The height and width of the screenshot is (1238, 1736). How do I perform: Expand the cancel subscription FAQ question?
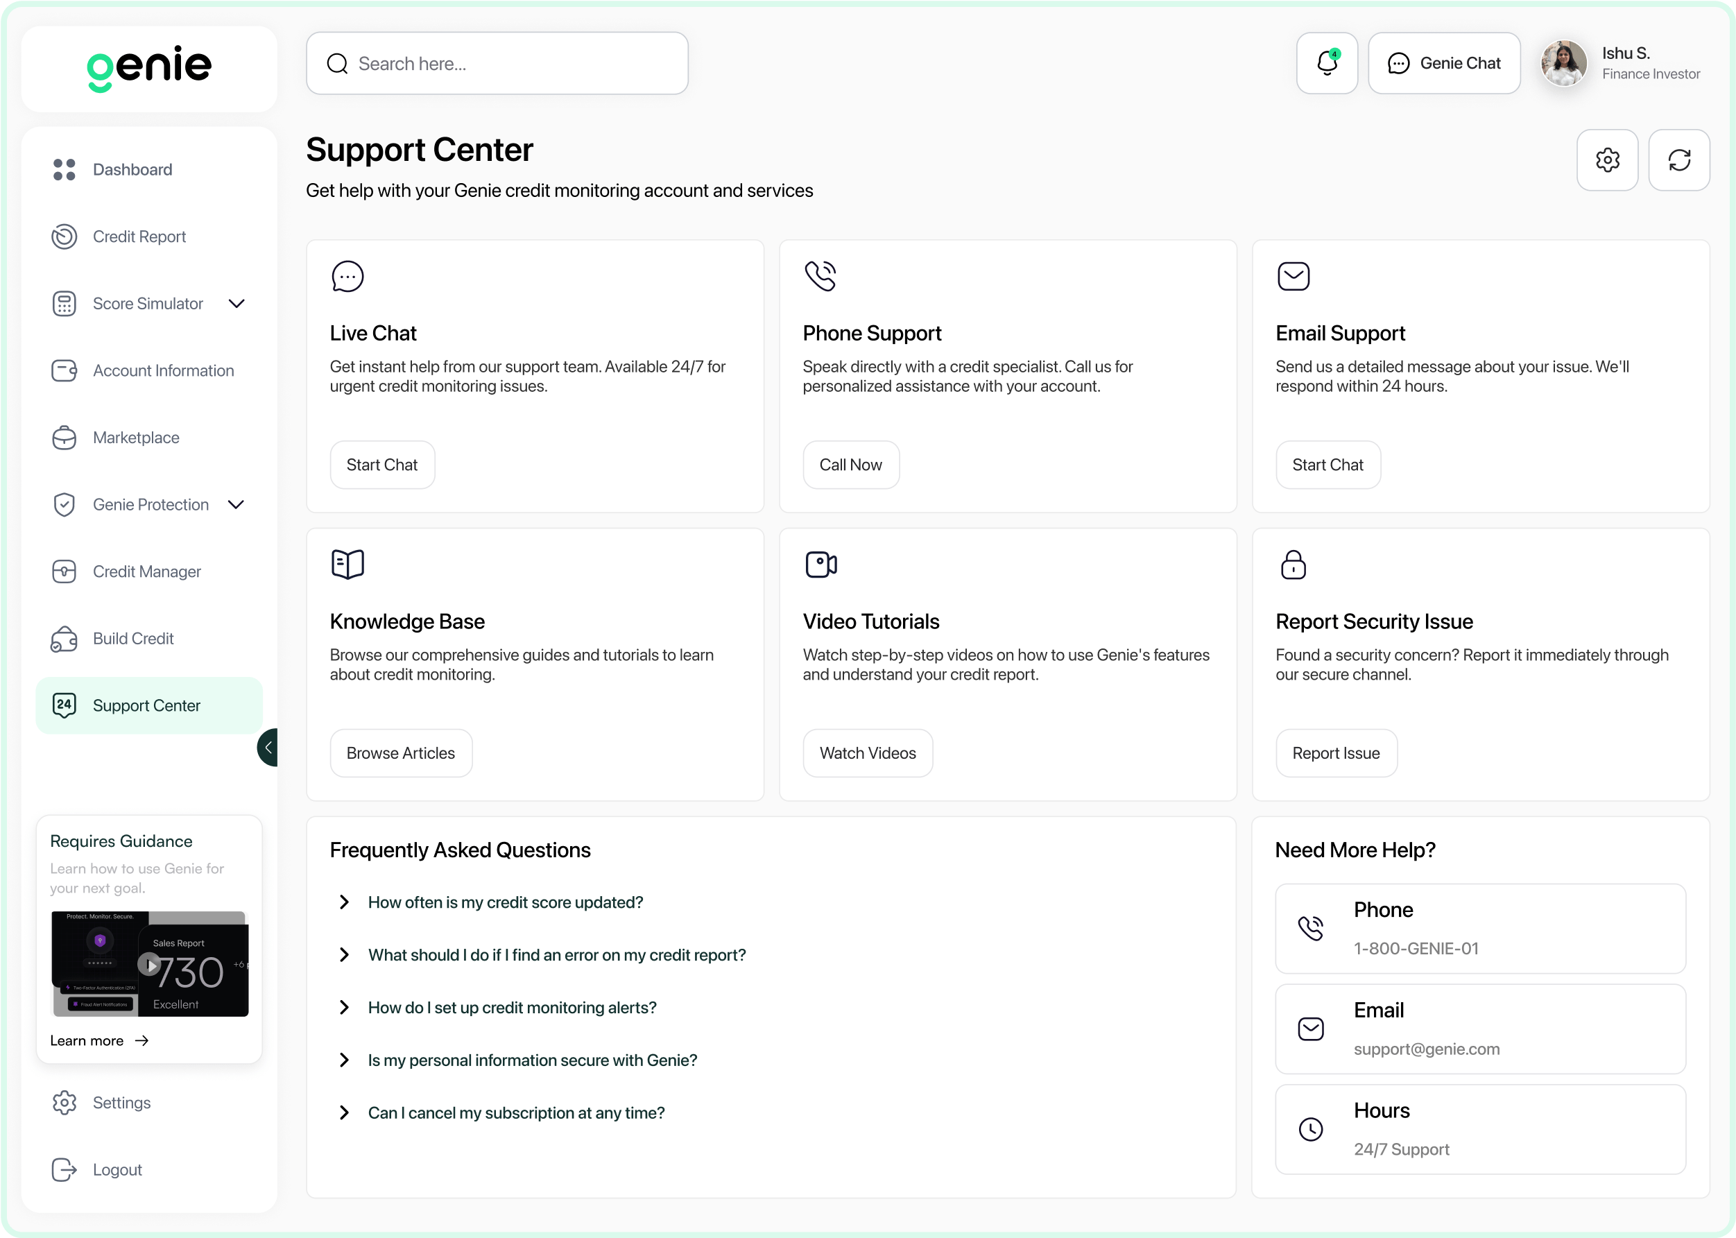345,1113
